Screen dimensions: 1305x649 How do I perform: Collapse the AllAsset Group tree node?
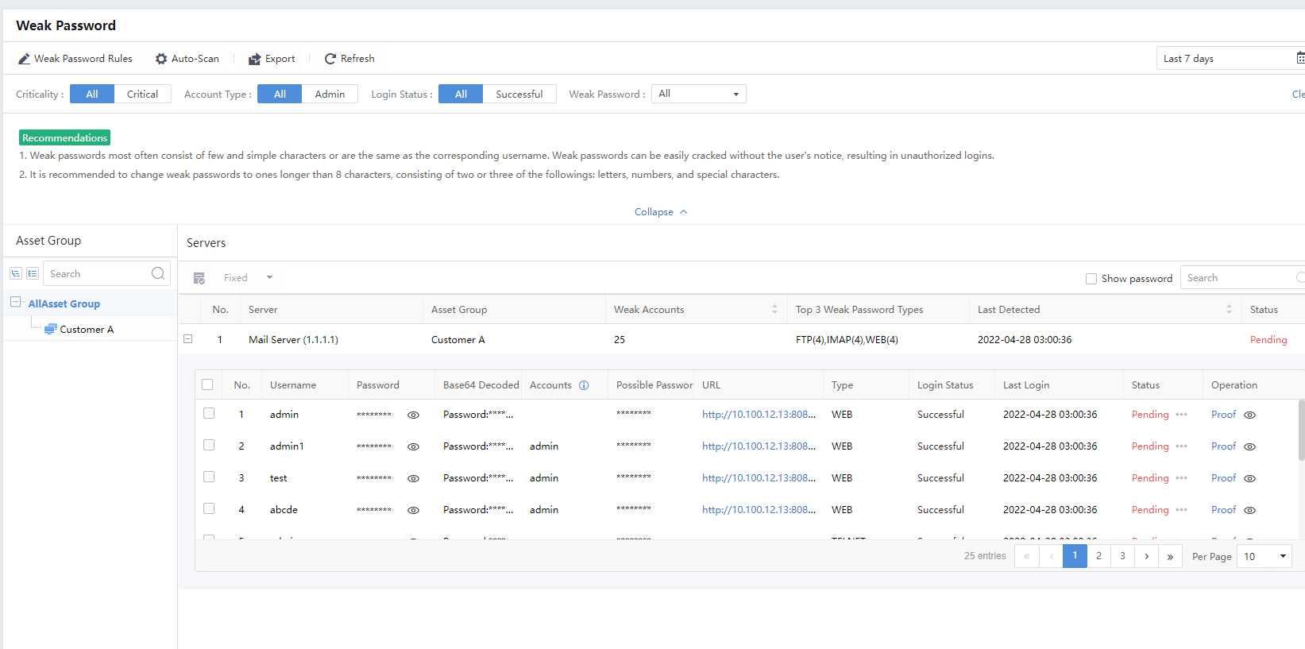point(15,303)
